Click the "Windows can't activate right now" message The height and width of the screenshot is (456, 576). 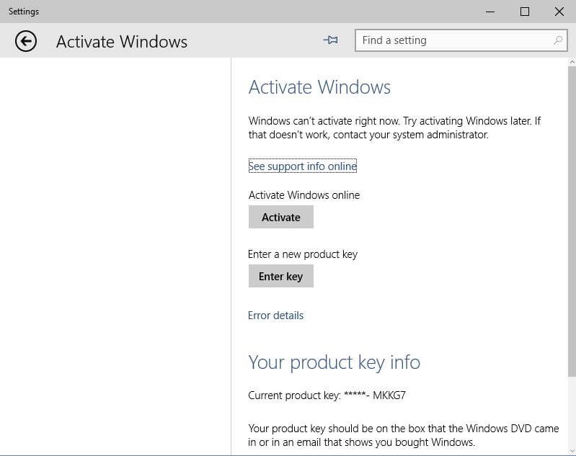pyautogui.click(x=394, y=128)
